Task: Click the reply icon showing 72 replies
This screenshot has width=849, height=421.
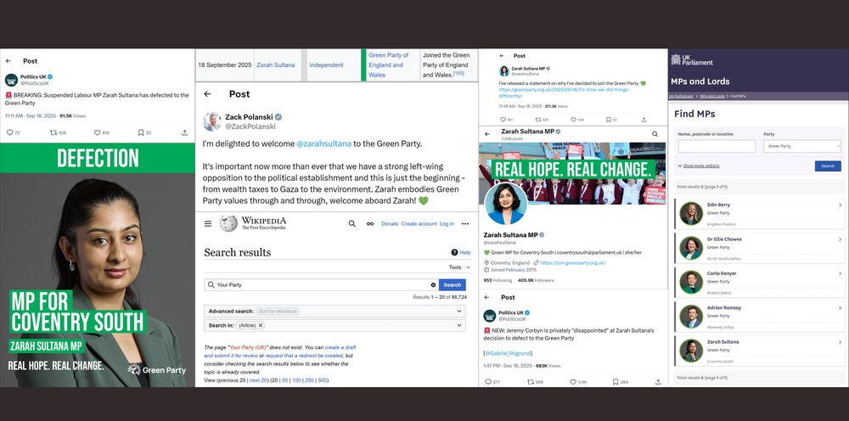Action: tap(9, 132)
